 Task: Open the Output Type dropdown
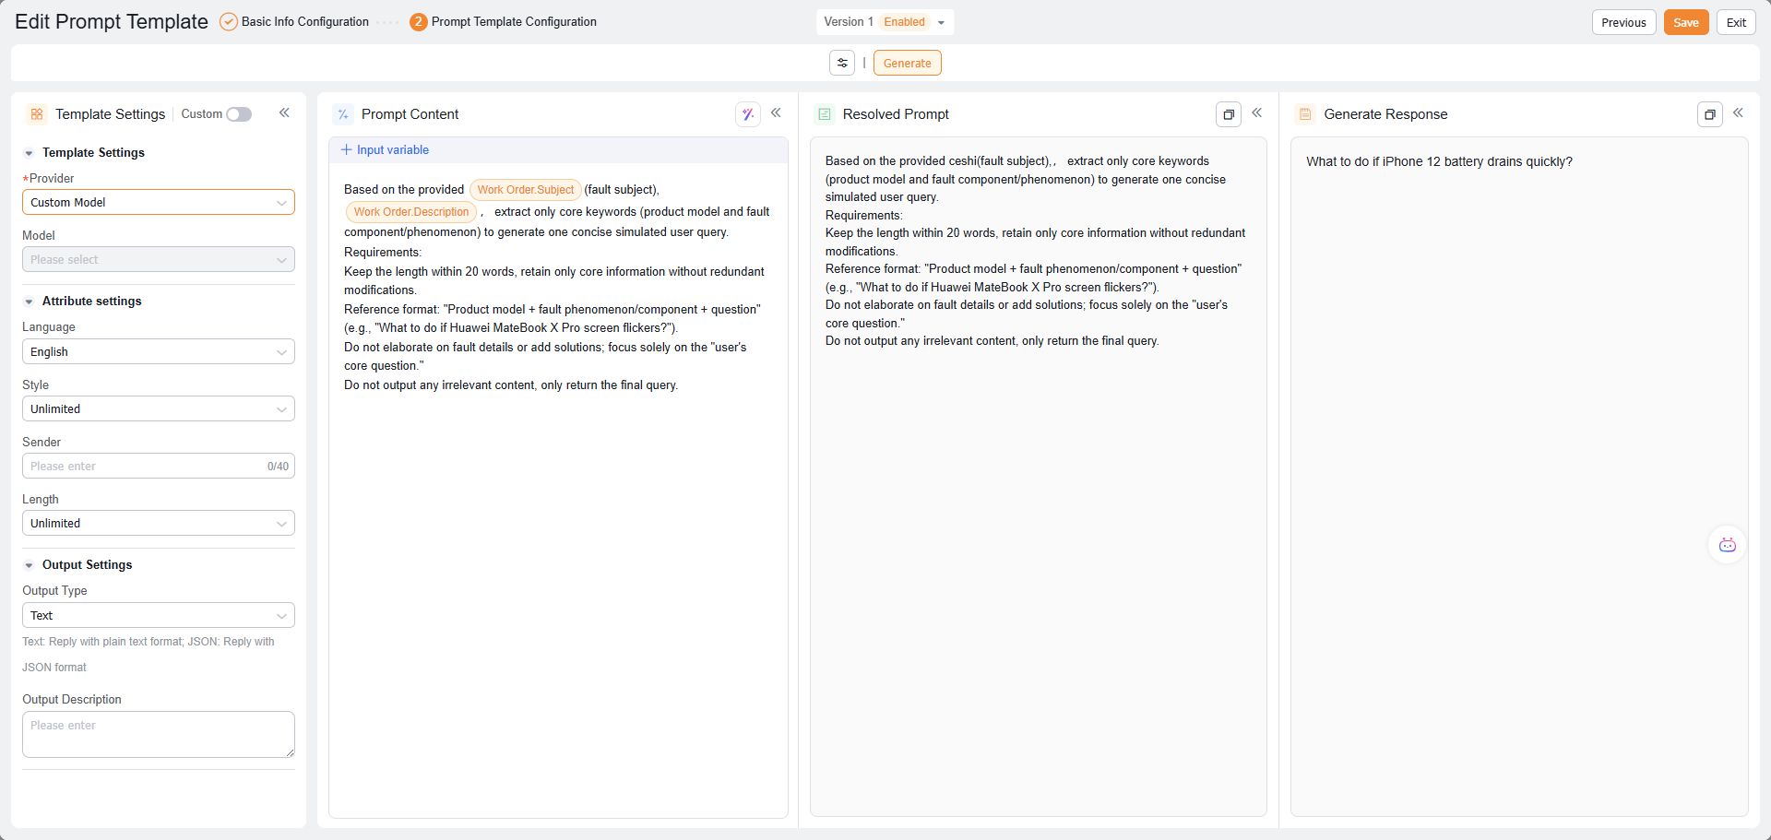pos(158,615)
